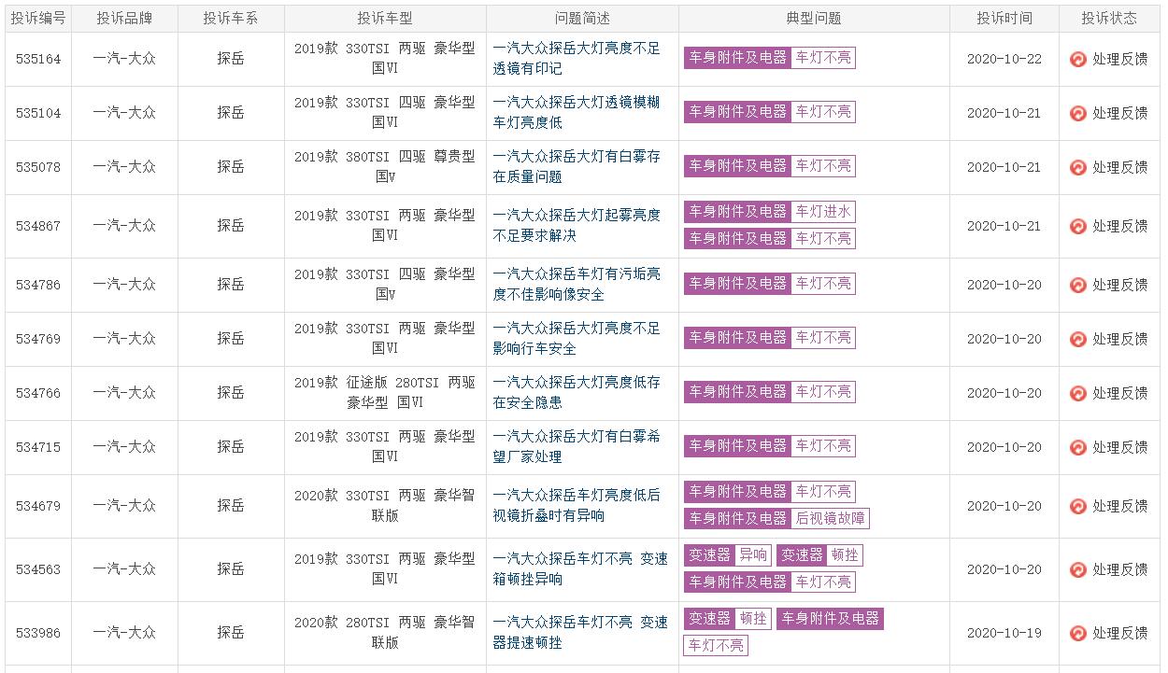Open complaint titled 一汽大众探岳大灯透镜模糊车灯亮度低
Viewport: 1168px width, 673px height.
(577, 112)
